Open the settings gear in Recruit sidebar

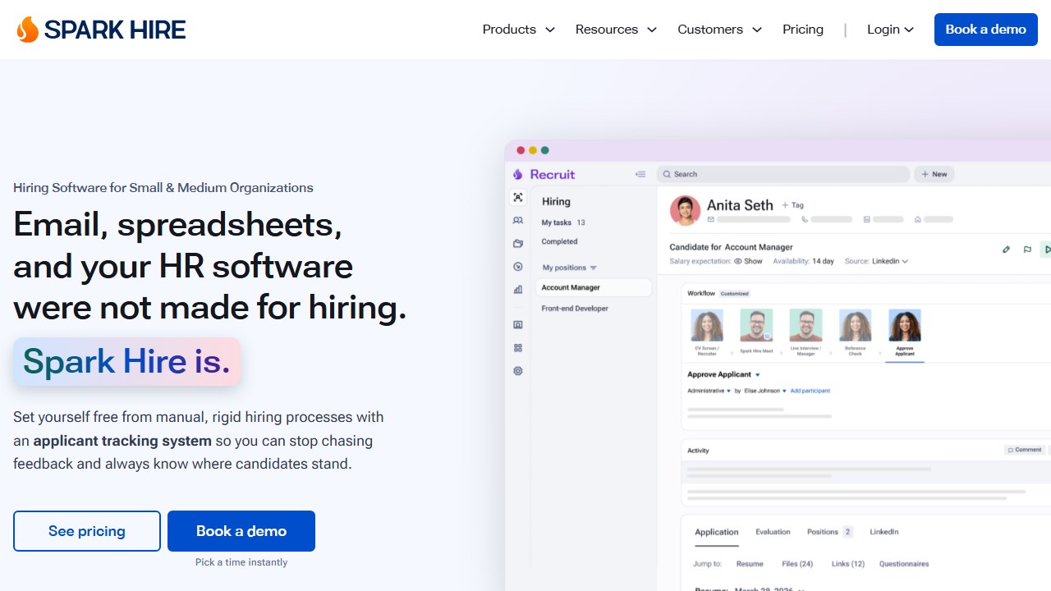coord(517,371)
